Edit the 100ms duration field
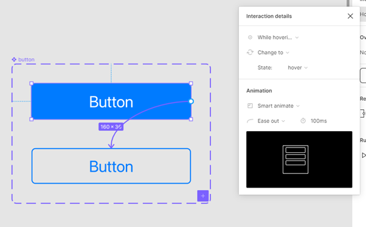The height and width of the screenshot is (227, 366). click(x=319, y=121)
